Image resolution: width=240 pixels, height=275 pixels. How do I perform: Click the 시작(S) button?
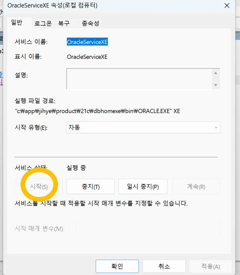(x=39, y=187)
